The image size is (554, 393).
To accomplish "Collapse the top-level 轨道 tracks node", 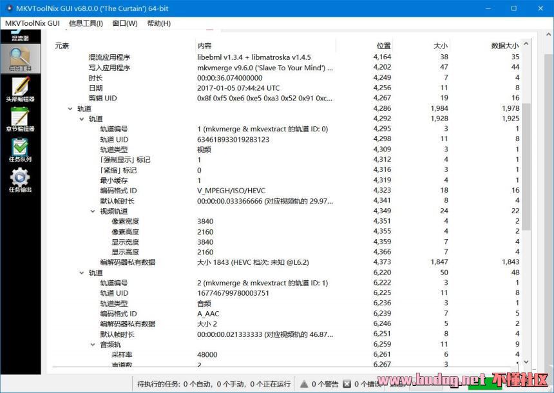I will point(70,109).
